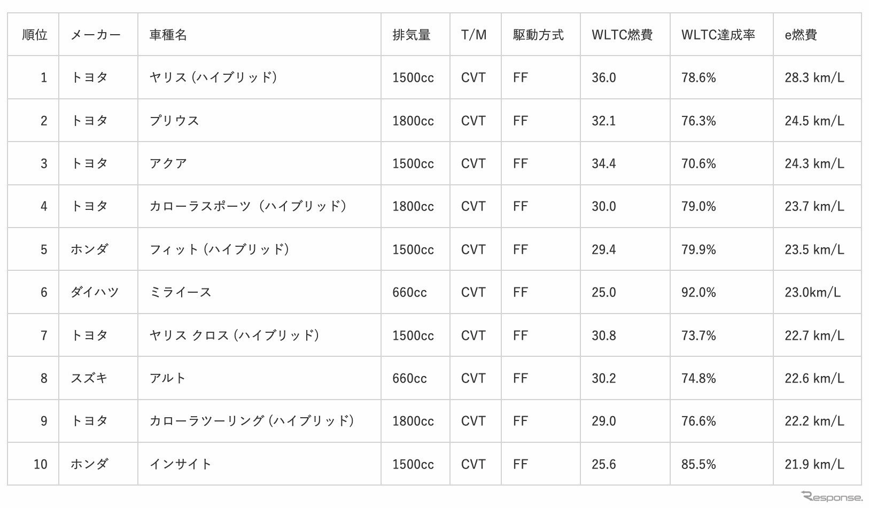Click the メーカー column header

[96, 35]
